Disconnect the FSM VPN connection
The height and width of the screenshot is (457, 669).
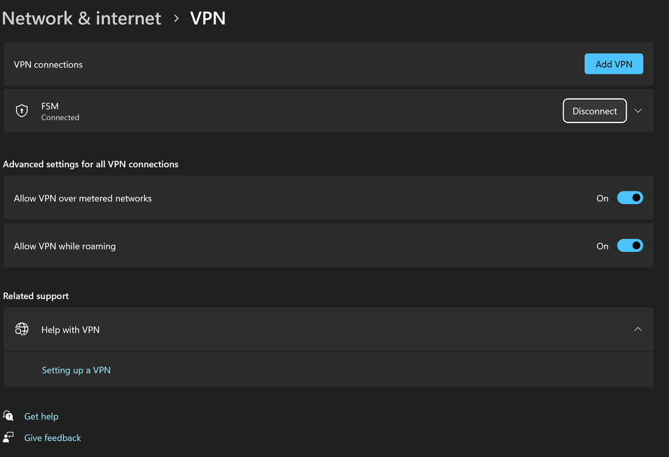pyautogui.click(x=594, y=111)
